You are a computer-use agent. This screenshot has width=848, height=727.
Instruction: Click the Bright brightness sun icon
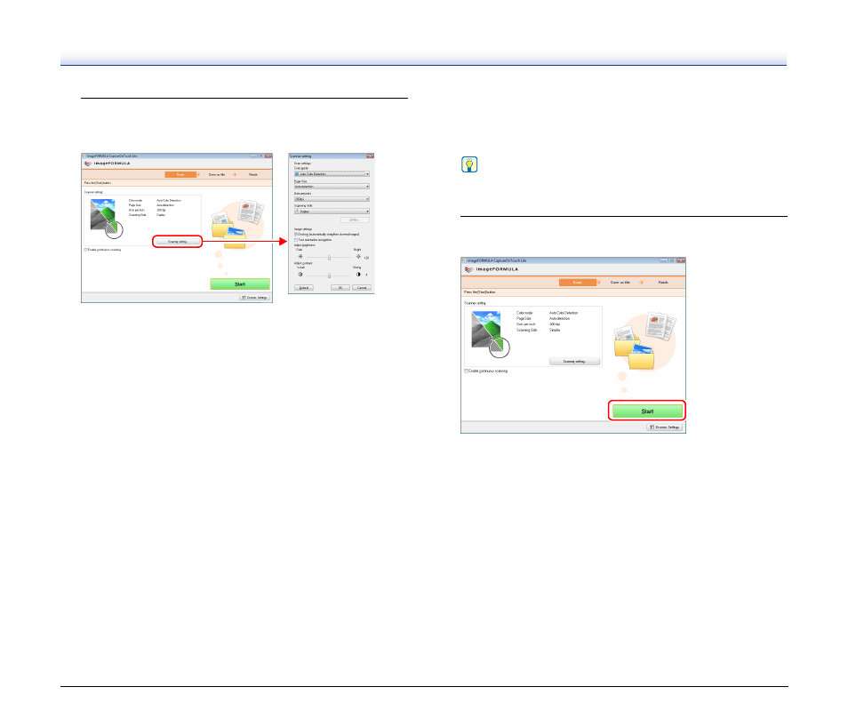(x=358, y=256)
